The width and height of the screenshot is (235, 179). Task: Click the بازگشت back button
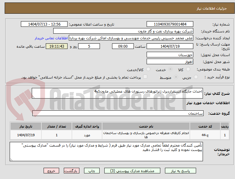[72, 171]
